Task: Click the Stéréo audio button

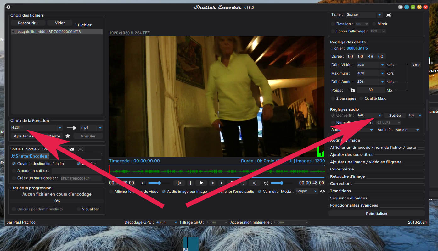Action: (x=395, y=115)
